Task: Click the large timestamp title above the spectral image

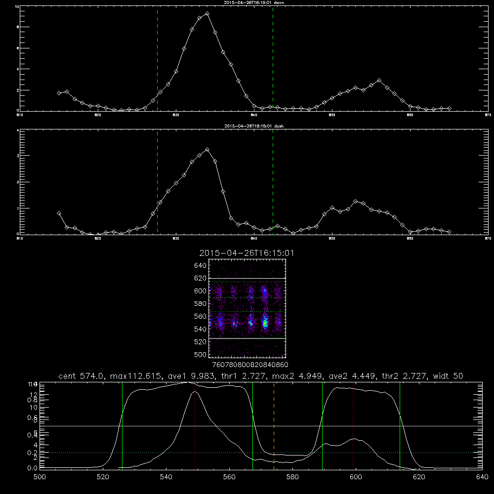Action: click(247, 253)
